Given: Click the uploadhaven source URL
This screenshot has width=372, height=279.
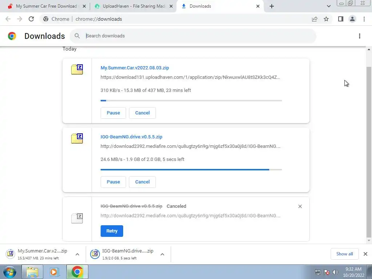Looking at the screenshot, I should pos(190,77).
